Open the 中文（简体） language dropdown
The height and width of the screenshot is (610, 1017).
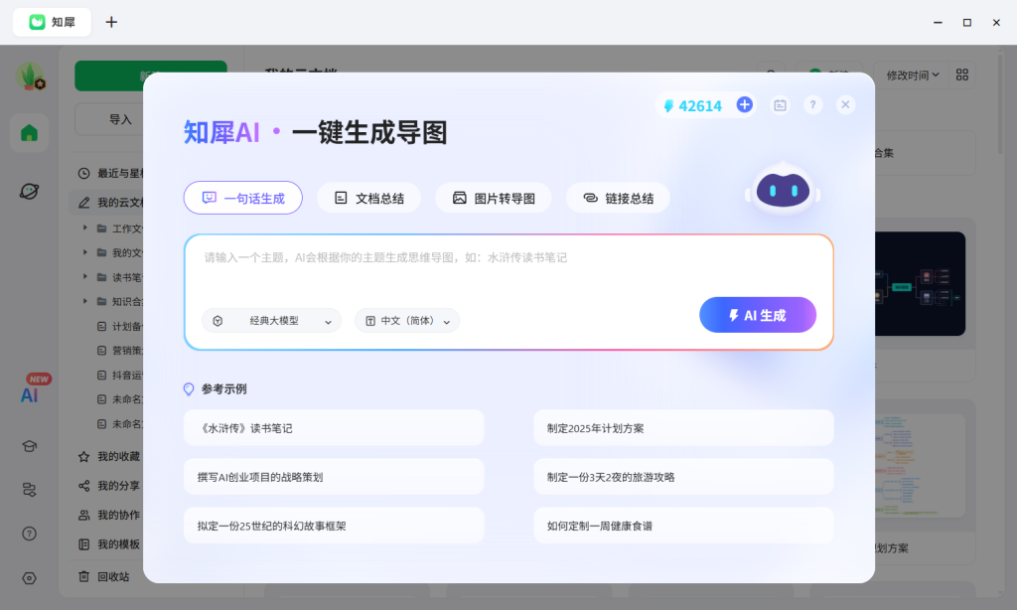tap(407, 321)
